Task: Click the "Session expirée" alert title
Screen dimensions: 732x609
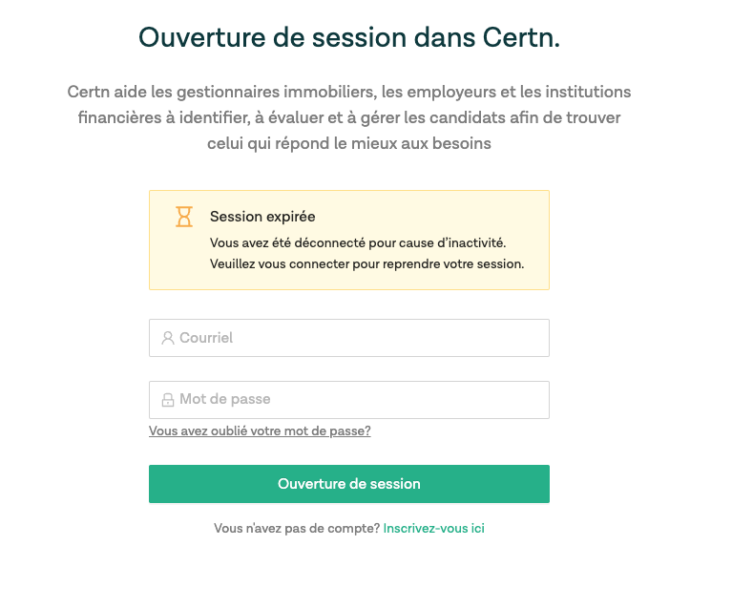Action: click(x=262, y=217)
